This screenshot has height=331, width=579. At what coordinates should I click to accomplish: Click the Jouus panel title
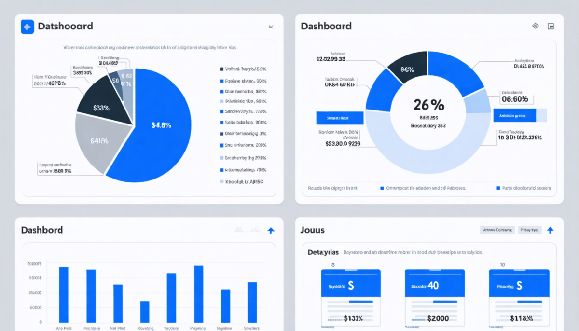[x=313, y=230]
